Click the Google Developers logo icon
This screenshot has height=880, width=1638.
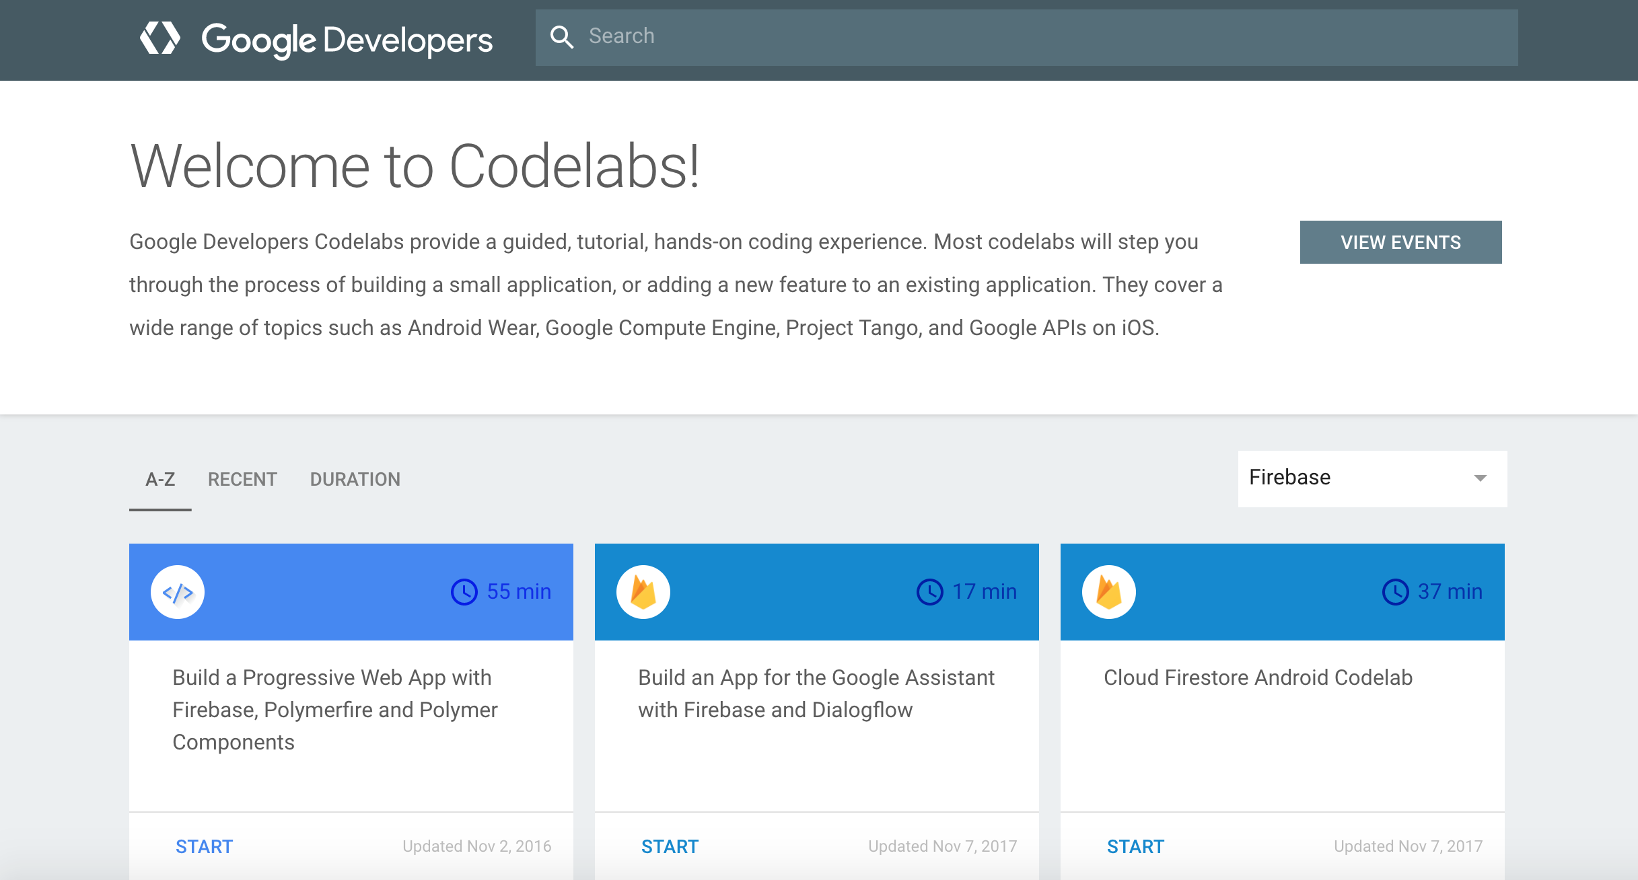(160, 38)
